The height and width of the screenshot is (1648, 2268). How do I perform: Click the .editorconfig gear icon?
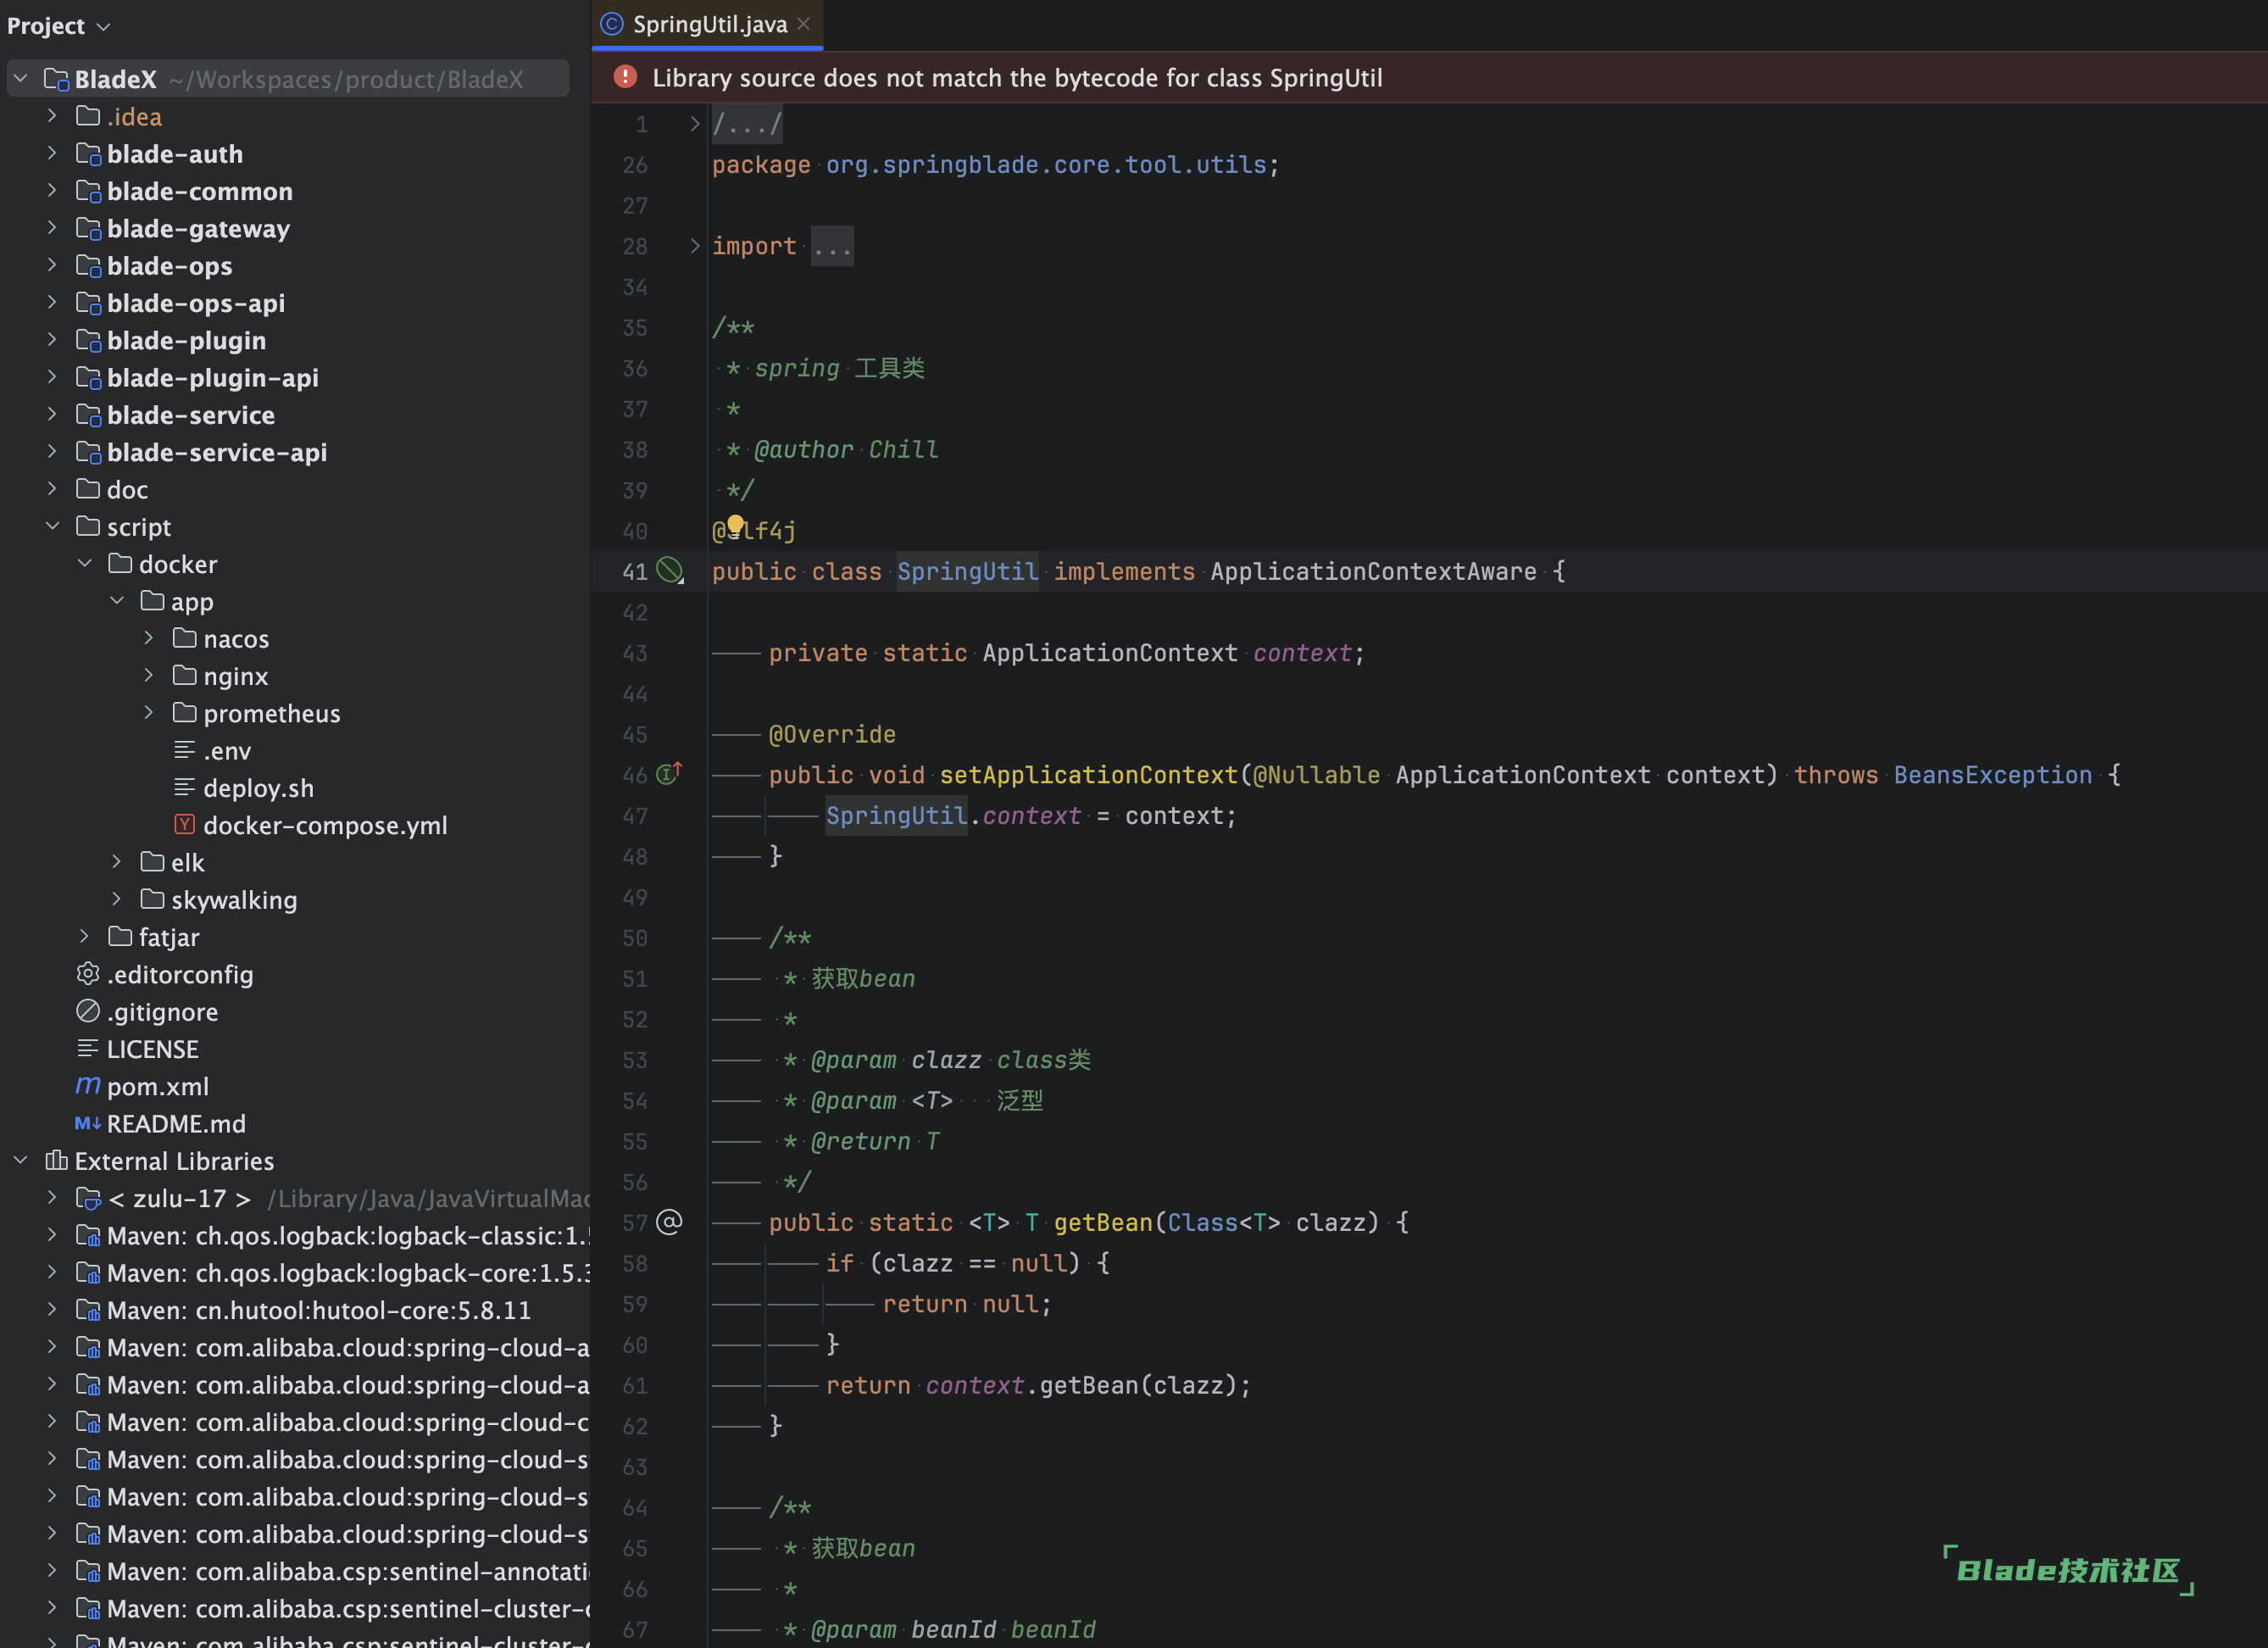(88, 973)
